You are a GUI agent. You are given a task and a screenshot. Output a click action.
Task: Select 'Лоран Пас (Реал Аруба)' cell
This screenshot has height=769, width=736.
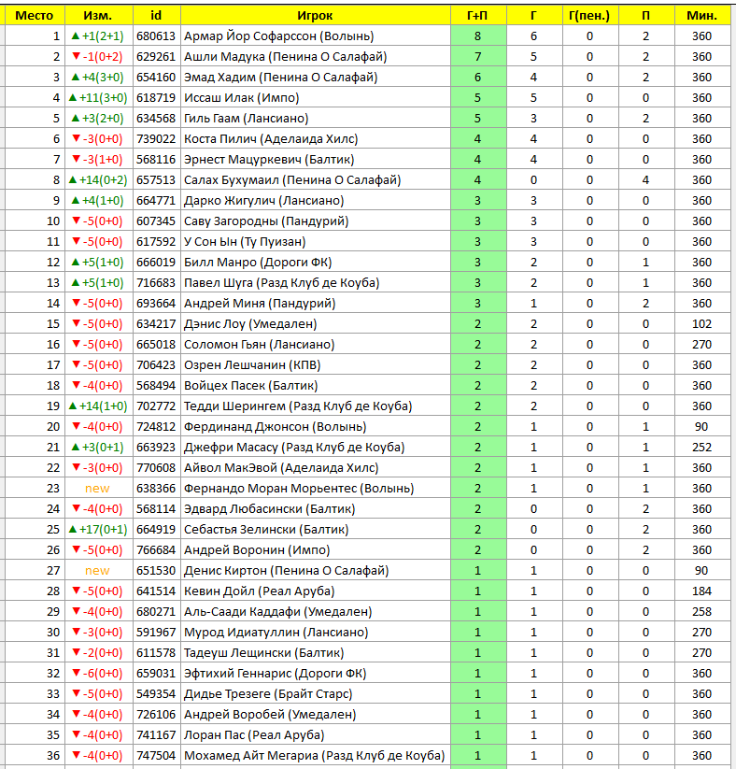[x=316, y=735]
